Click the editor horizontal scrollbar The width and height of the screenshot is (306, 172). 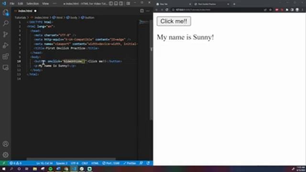[x=71, y=159]
